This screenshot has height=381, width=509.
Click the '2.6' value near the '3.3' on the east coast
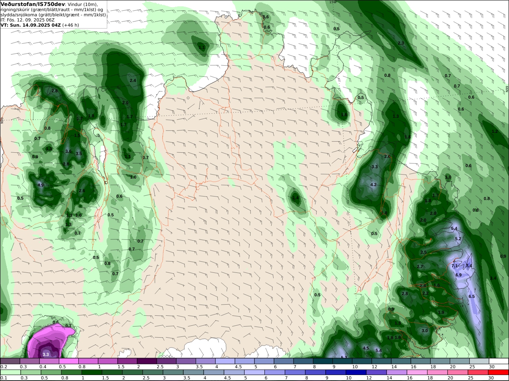(x=387, y=156)
